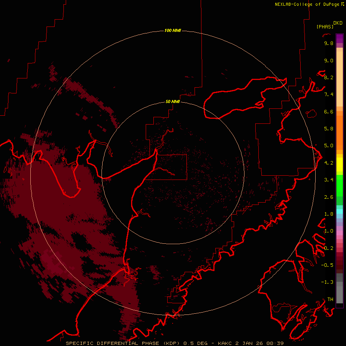Pick the purple segment of the color bar
This screenshot has height=346, width=346.
pos(339,38)
